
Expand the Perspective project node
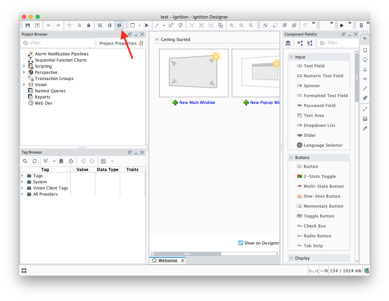point(24,73)
